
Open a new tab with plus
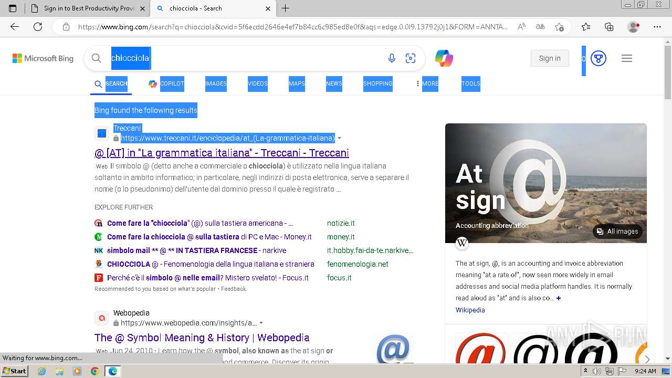pos(286,8)
